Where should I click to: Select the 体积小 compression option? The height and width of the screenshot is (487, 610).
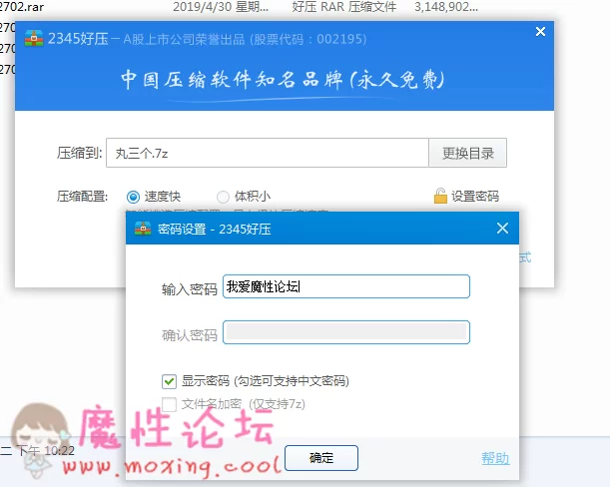point(223,197)
